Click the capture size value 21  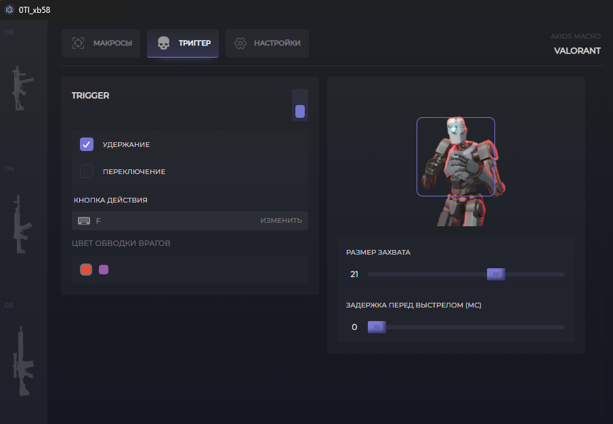click(x=354, y=274)
